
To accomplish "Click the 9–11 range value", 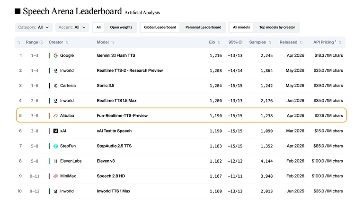I will (35, 176).
